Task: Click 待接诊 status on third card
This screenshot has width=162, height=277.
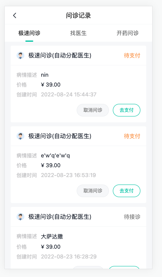Action: pyautogui.click(x=132, y=217)
